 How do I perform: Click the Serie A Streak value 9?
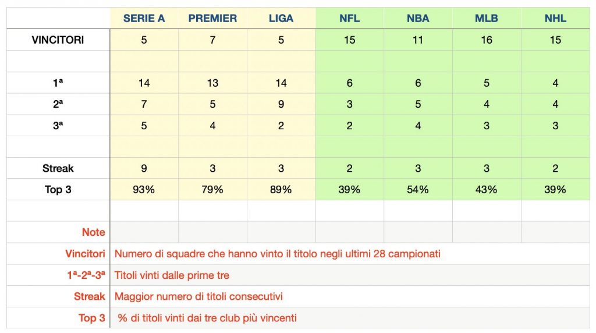144,169
